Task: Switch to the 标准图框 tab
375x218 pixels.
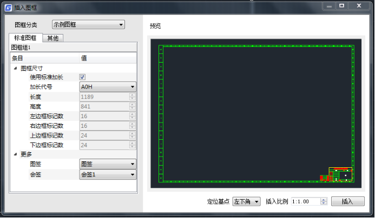Action: (x=25, y=38)
